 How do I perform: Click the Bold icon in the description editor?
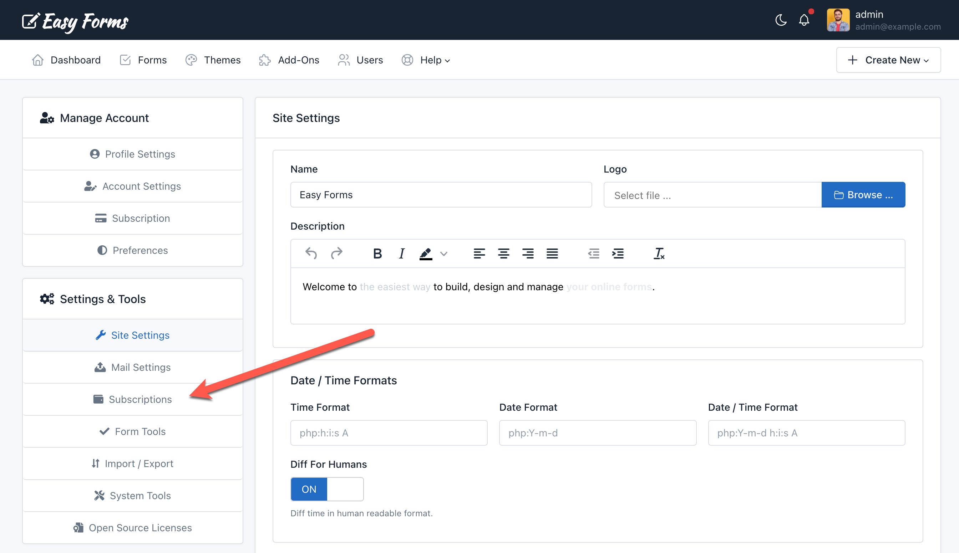coord(377,254)
